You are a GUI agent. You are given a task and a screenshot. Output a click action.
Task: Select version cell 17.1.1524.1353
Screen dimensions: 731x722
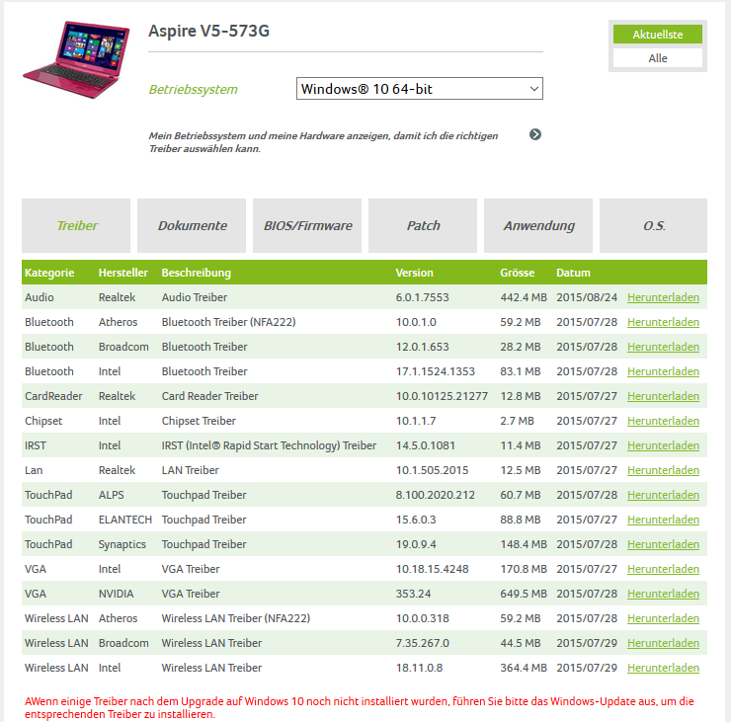(436, 371)
